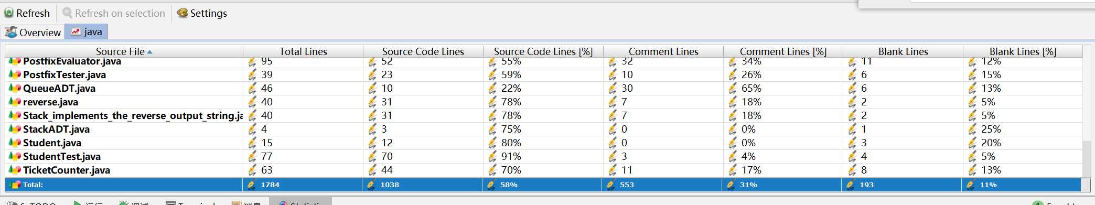Click the total 58% source code percentage
Viewport: 1095px width, 205px height.
coord(509,185)
